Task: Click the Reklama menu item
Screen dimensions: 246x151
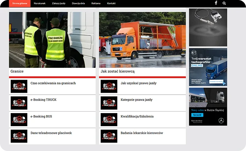Action: coord(96,3)
